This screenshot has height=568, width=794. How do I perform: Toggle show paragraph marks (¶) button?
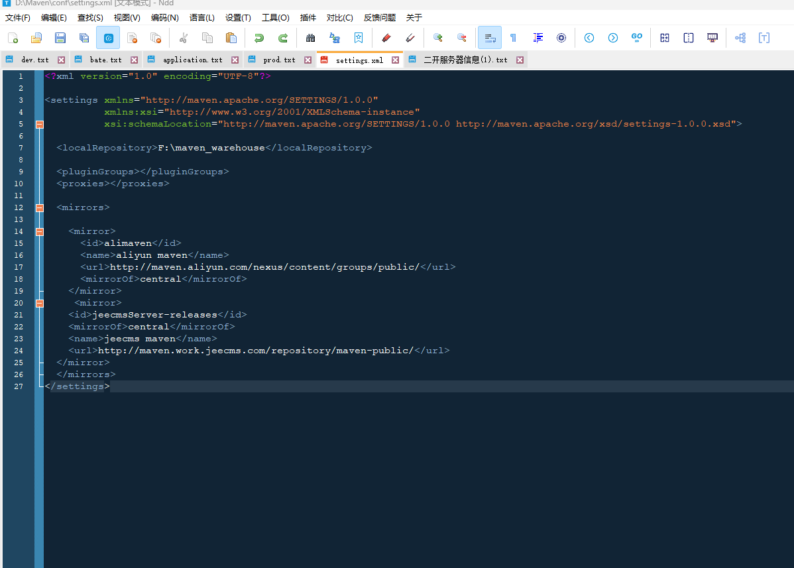(x=513, y=38)
